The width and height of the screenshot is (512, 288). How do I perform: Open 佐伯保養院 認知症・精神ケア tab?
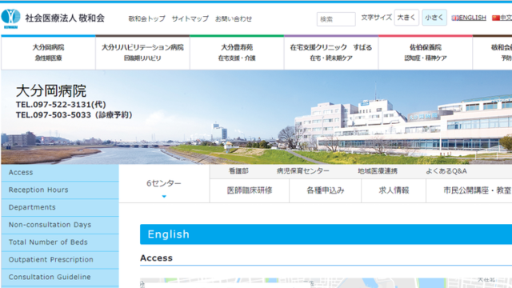pos(426,52)
